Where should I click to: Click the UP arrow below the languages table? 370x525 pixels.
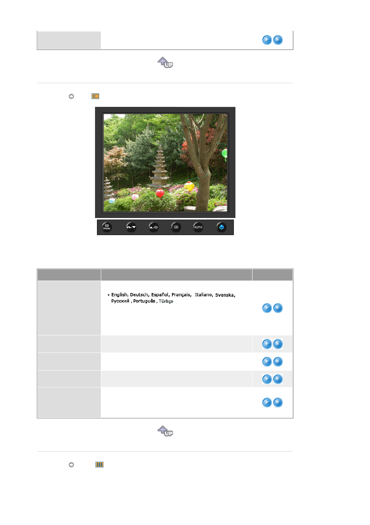point(165,431)
